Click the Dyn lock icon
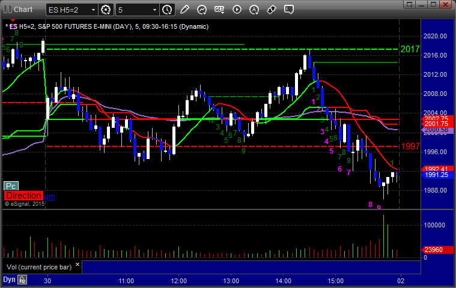The width and height of the screenshot is (456, 288). tap(22, 280)
